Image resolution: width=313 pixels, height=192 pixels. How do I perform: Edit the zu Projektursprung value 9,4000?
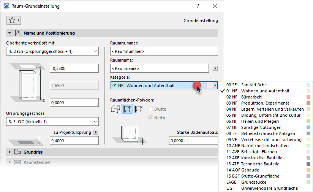tap(74, 141)
